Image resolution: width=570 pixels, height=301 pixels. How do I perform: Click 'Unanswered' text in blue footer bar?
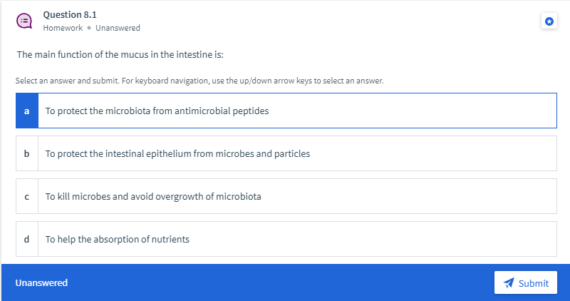[41, 283]
